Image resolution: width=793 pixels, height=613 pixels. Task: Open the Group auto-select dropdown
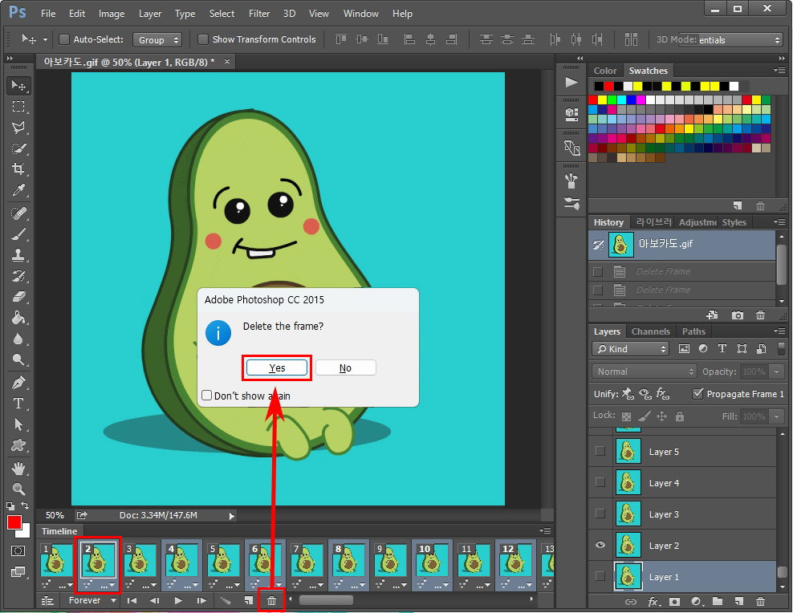pos(157,40)
